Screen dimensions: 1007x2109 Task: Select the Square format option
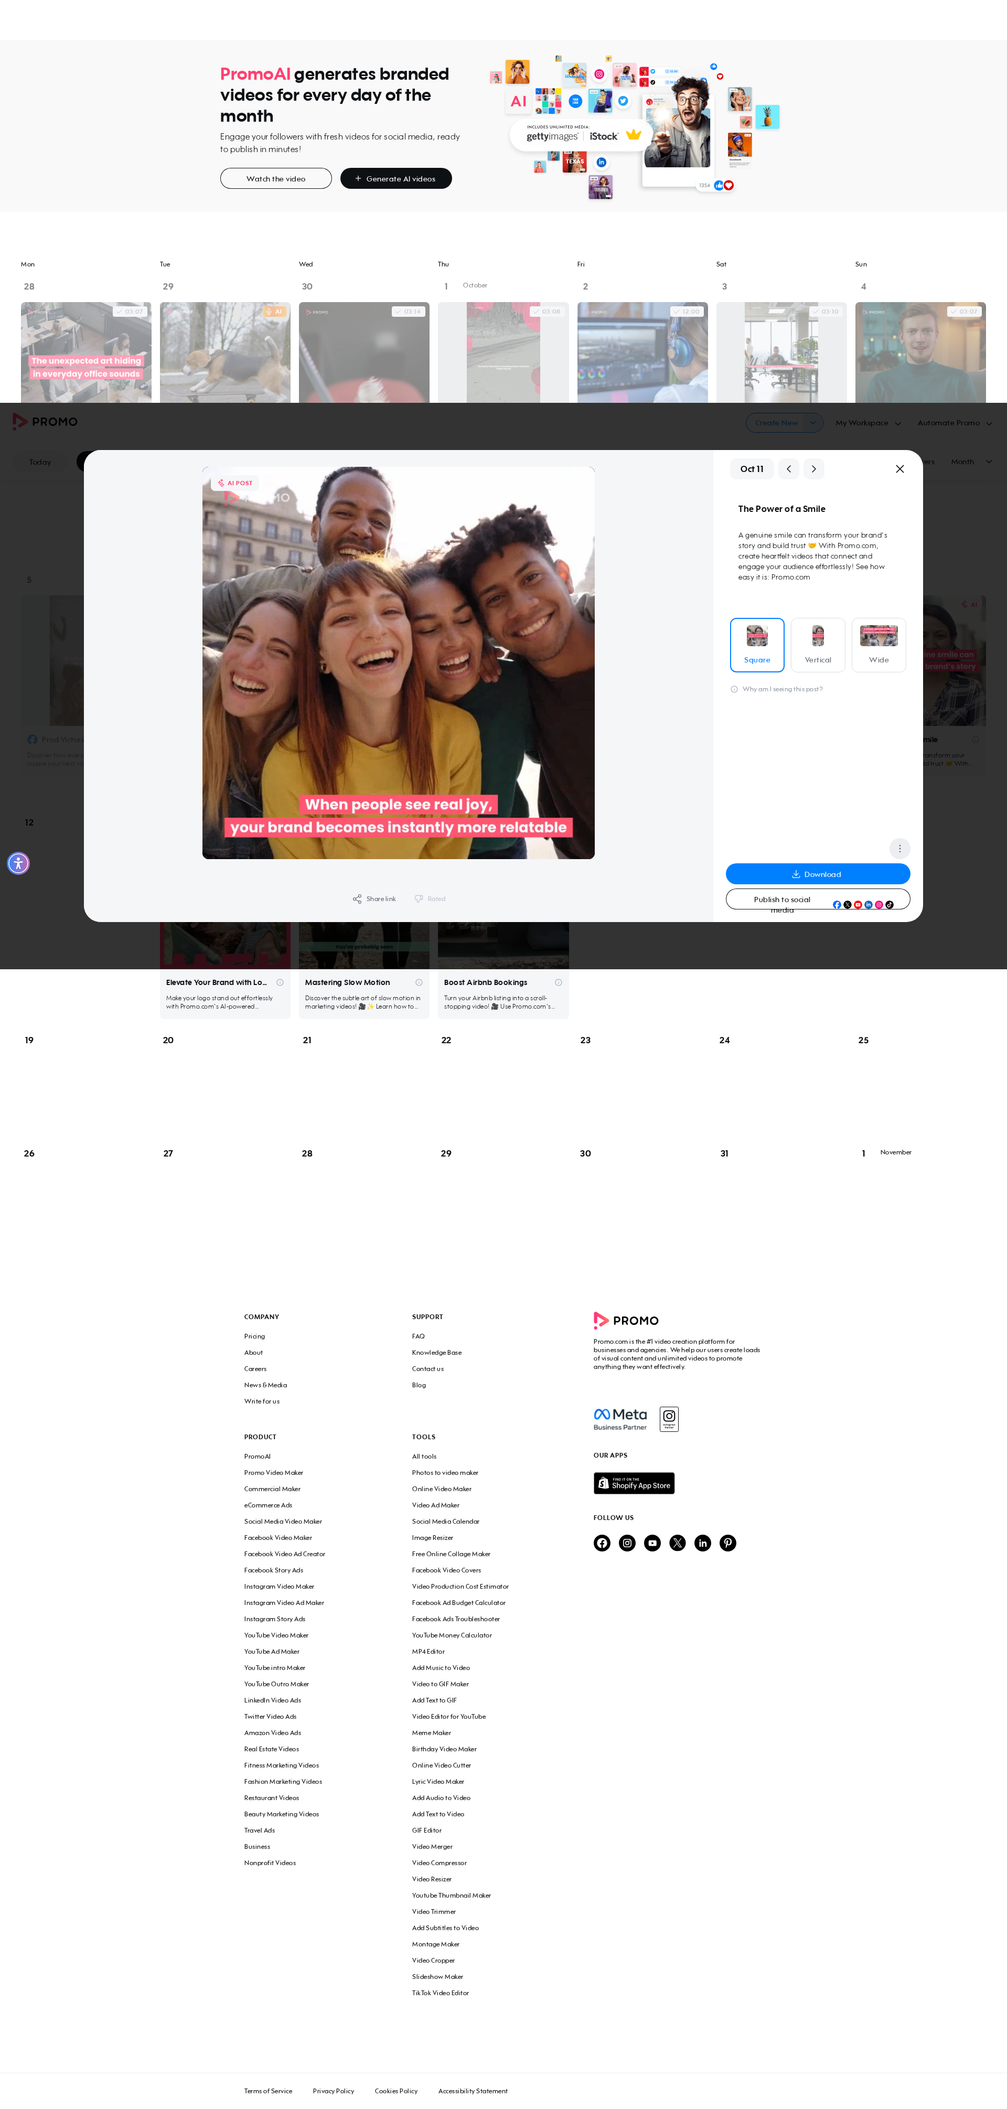757,645
